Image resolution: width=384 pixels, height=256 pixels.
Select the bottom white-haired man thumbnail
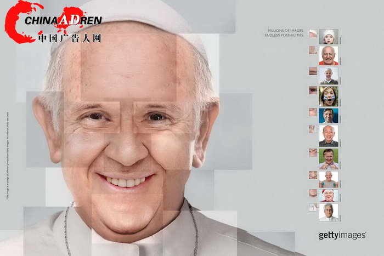[x=329, y=212]
